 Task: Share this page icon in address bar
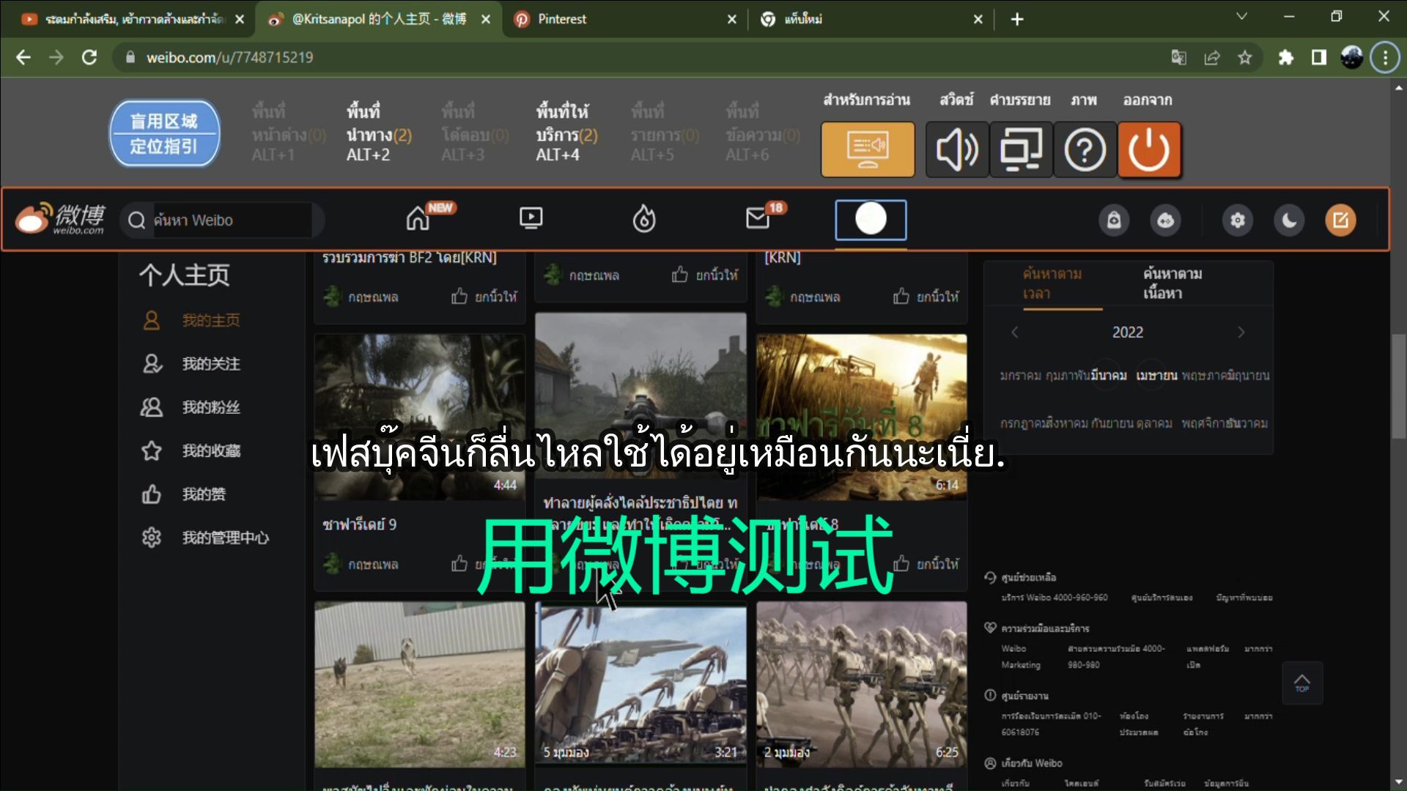pyautogui.click(x=1212, y=57)
